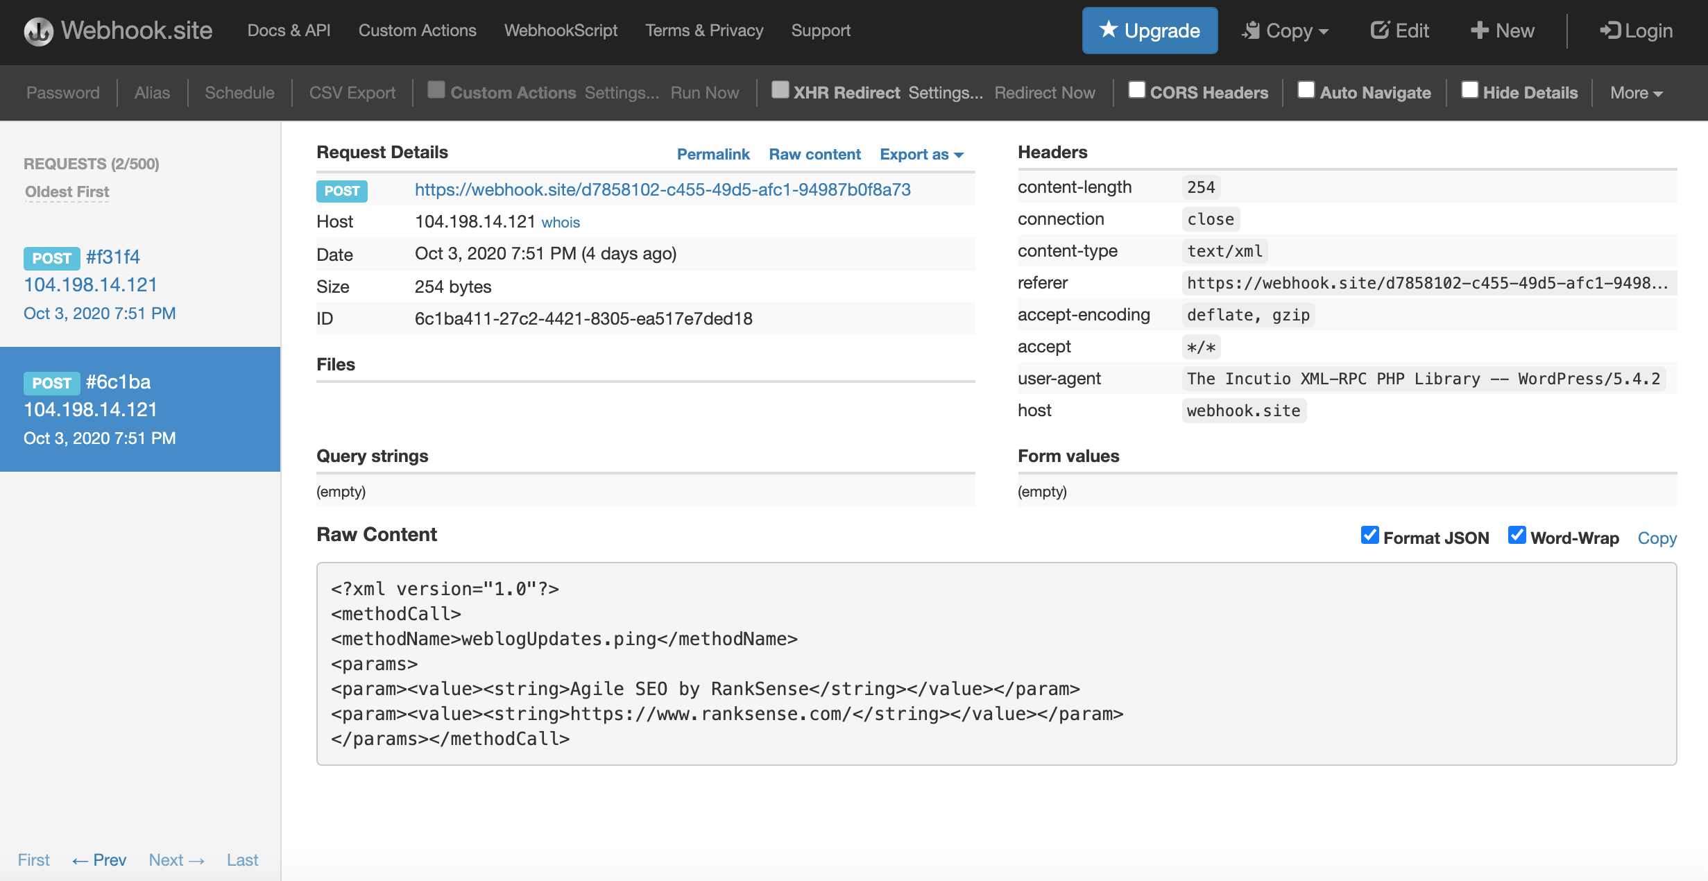
Task: Click the ranksense.com URL line in raw content
Action: 726,714
